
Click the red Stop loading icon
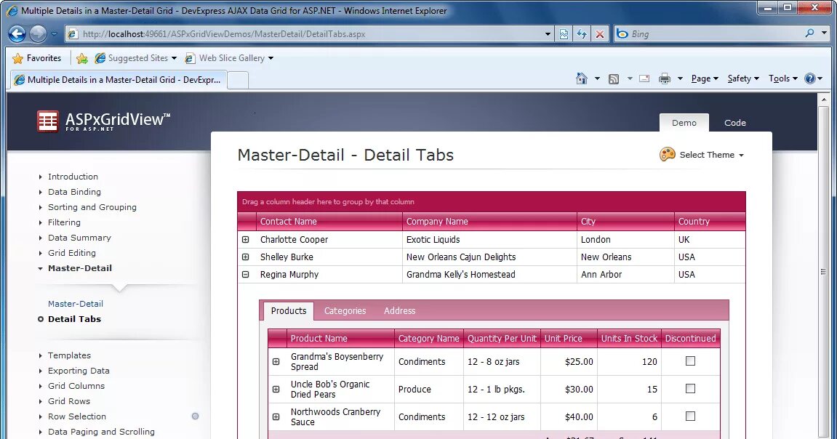600,34
